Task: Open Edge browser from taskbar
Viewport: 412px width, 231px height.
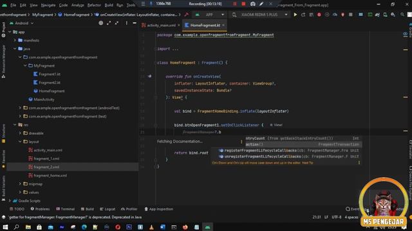Action: 84,227
